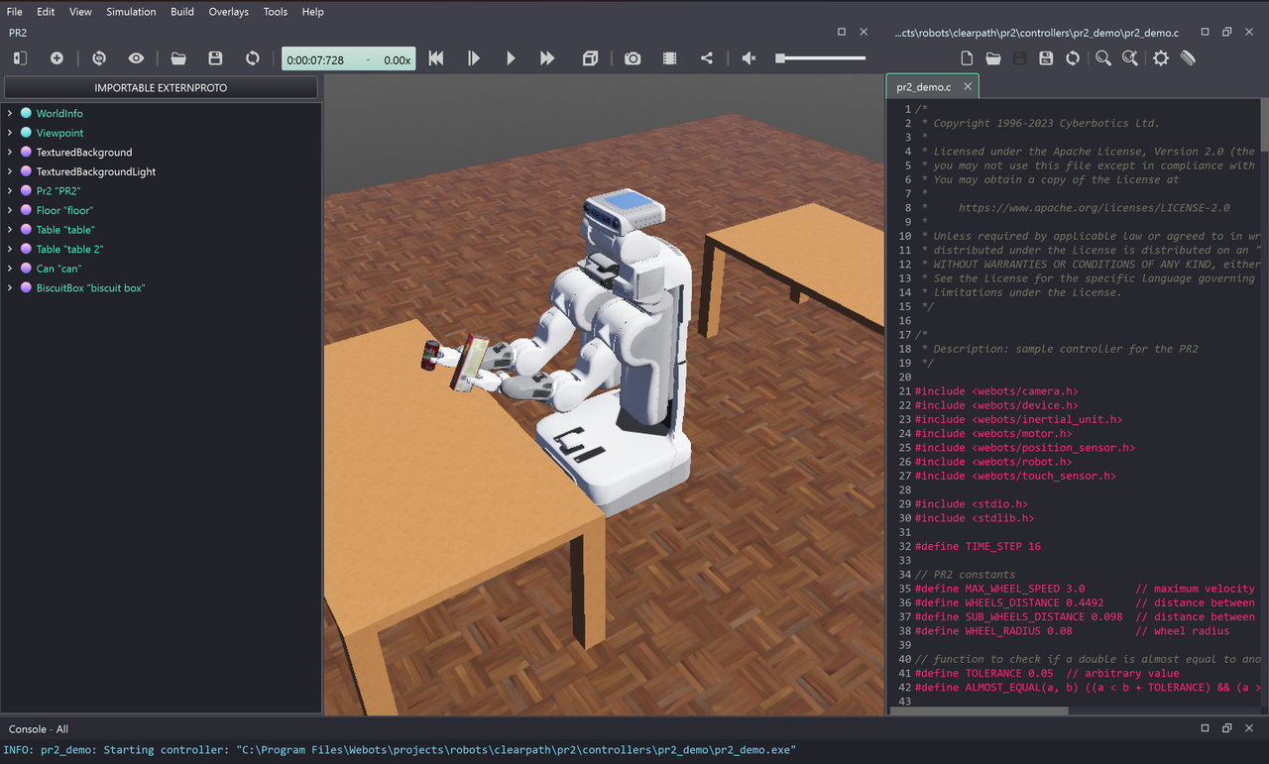Open the Simulation menu
The image size is (1269, 764).
coord(131,12)
